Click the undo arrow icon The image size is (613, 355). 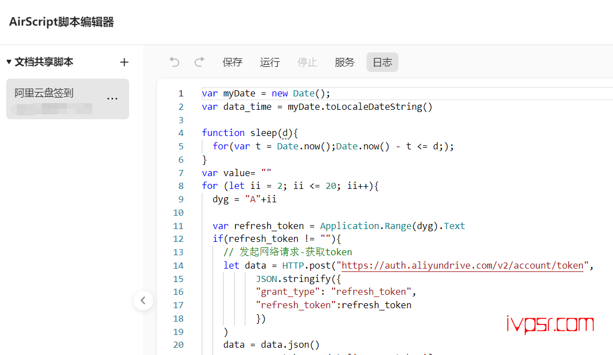point(174,62)
